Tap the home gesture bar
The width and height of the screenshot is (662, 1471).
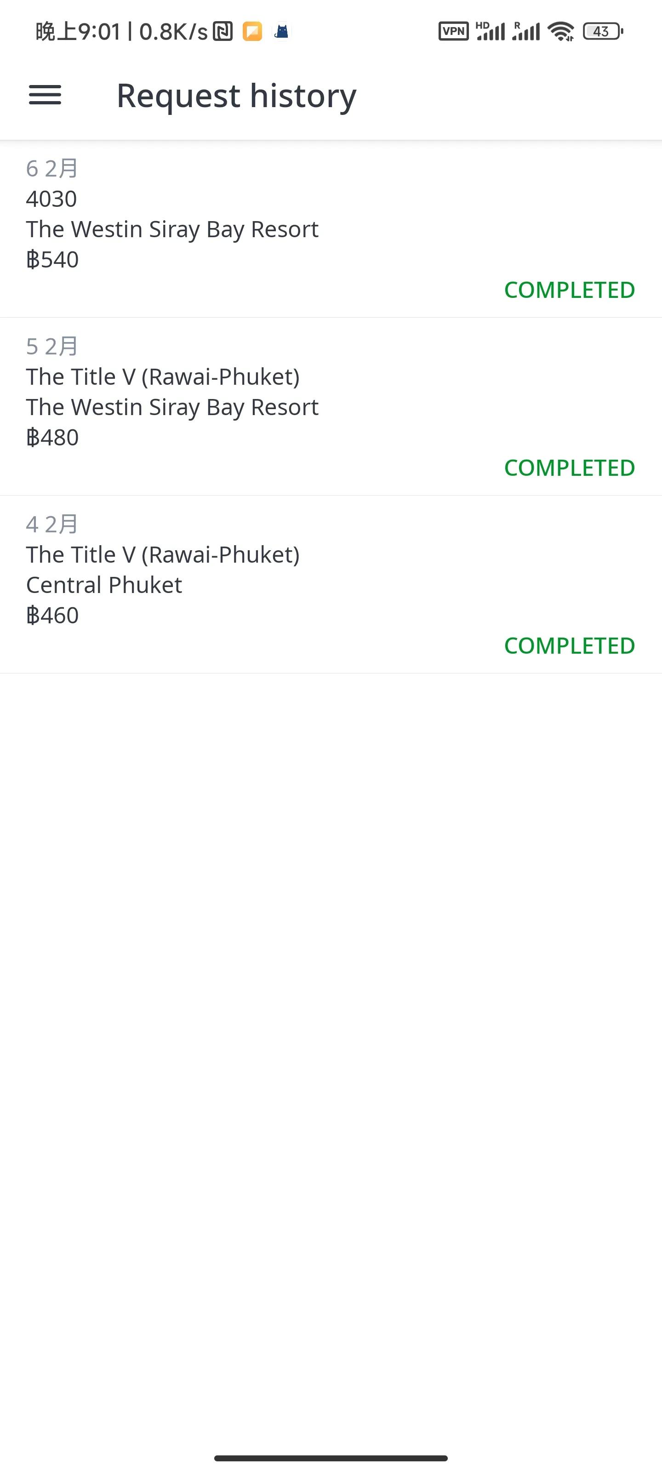[x=331, y=1458]
